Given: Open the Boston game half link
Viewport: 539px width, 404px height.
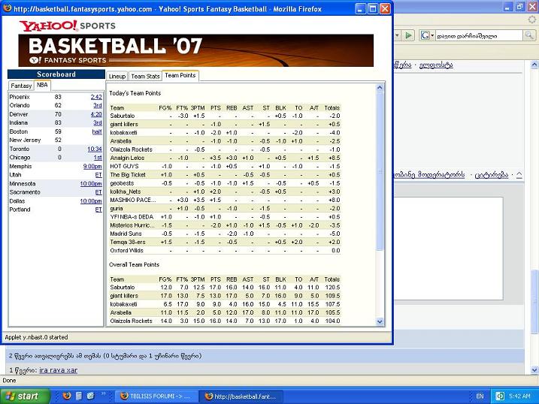Looking at the screenshot, I should (97, 131).
